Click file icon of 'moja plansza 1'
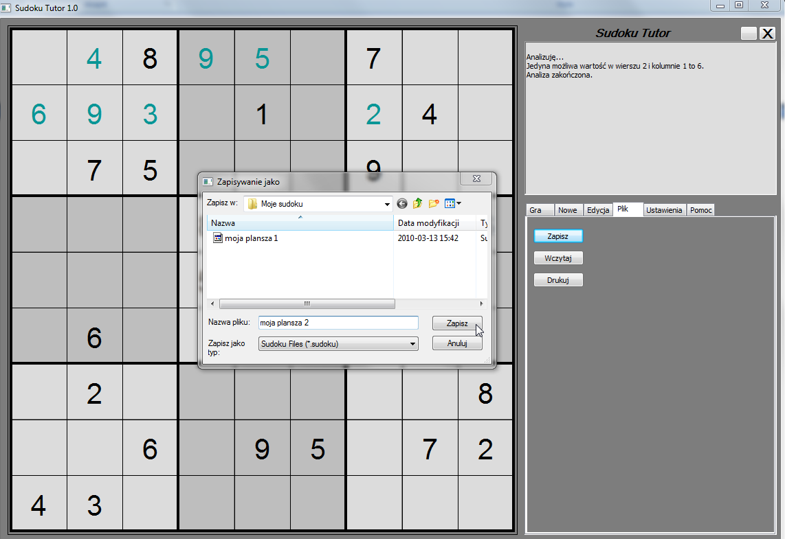The height and width of the screenshot is (539, 785). pos(218,238)
